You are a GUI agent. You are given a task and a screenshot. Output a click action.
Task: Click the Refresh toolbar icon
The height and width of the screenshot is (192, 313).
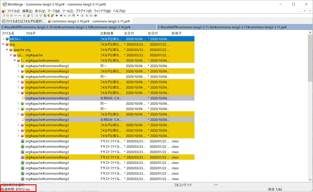click(x=96, y=16)
